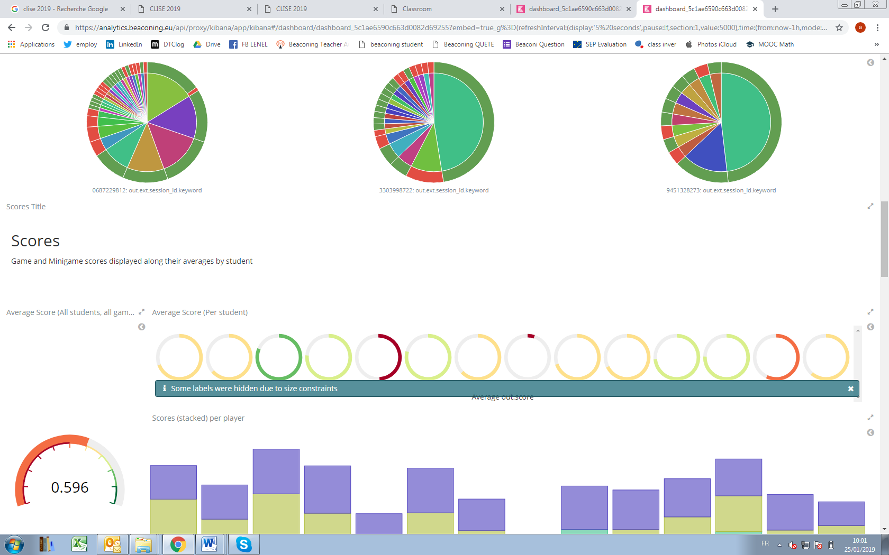Reload the page with the refresh icon

pyautogui.click(x=46, y=27)
